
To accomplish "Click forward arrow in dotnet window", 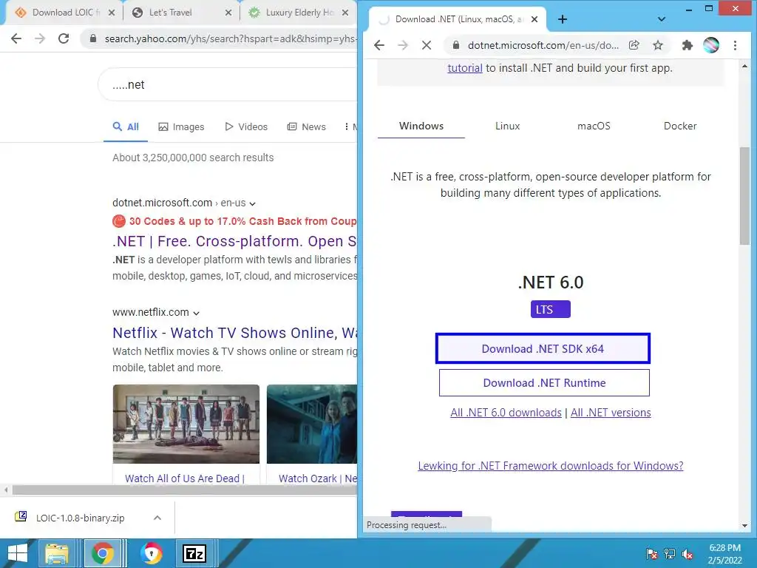I will 403,45.
